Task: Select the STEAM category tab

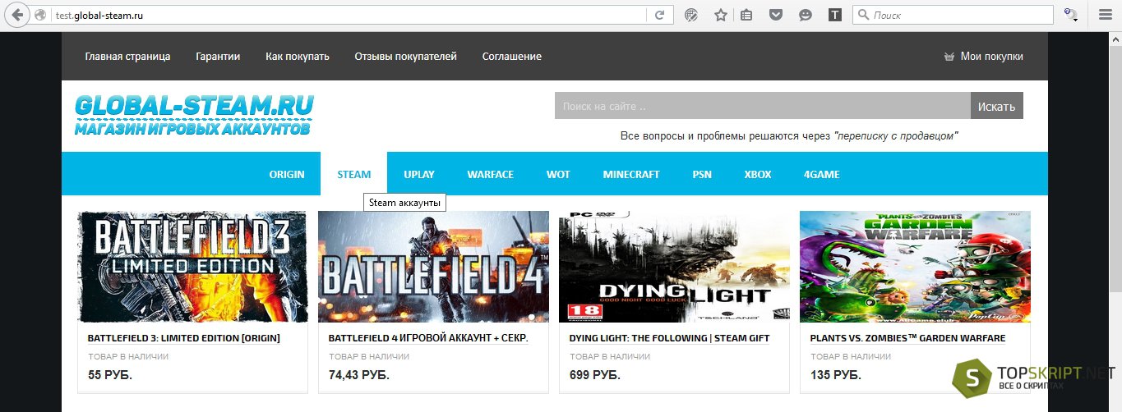Action: [x=354, y=174]
